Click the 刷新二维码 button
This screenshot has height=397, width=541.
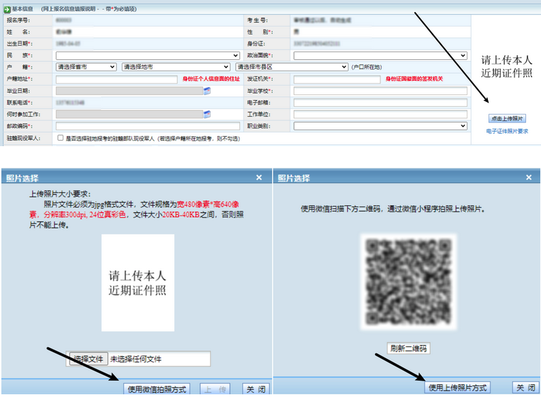pos(408,349)
